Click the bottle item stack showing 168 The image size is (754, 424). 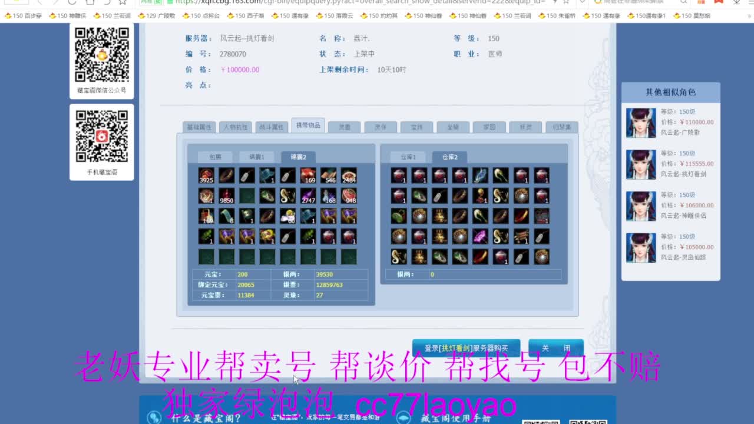pyautogui.click(x=329, y=196)
